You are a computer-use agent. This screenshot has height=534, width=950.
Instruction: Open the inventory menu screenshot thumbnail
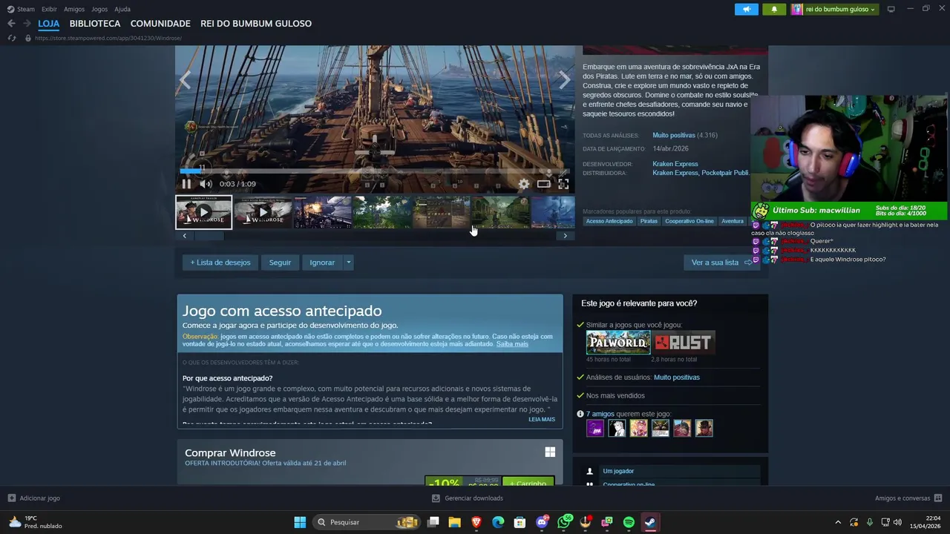click(x=441, y=212)
